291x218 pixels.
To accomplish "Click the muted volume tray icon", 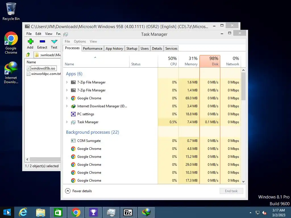I will 265,213.
